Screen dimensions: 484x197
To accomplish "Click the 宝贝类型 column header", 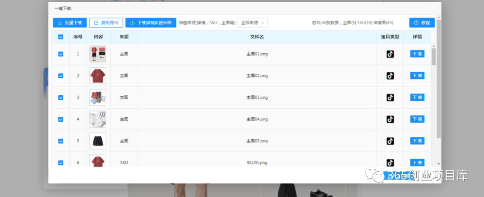I will point(390,37).
